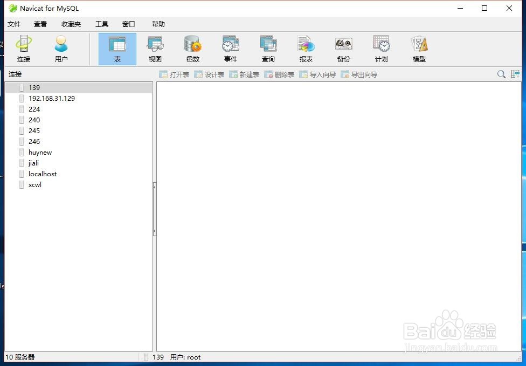Click the Navicat logo in title bar
Screen dimensions: 526x366
click(x=13, y=9)
